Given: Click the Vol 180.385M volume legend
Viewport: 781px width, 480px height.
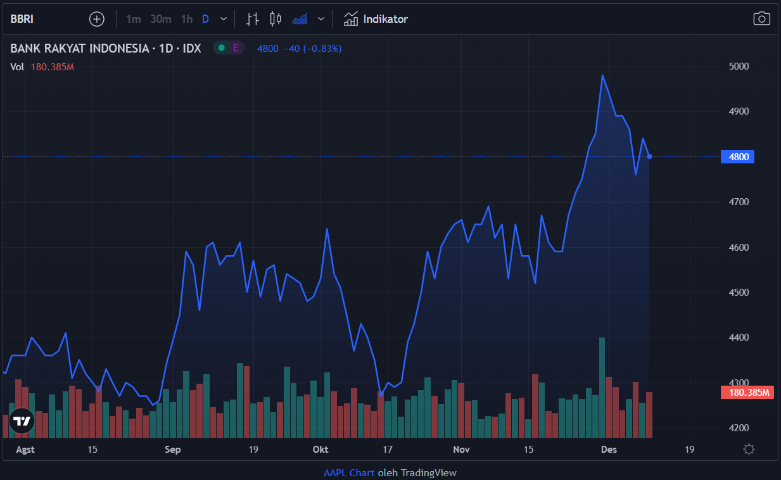Looking at the screenshot, I should (42, 67).
